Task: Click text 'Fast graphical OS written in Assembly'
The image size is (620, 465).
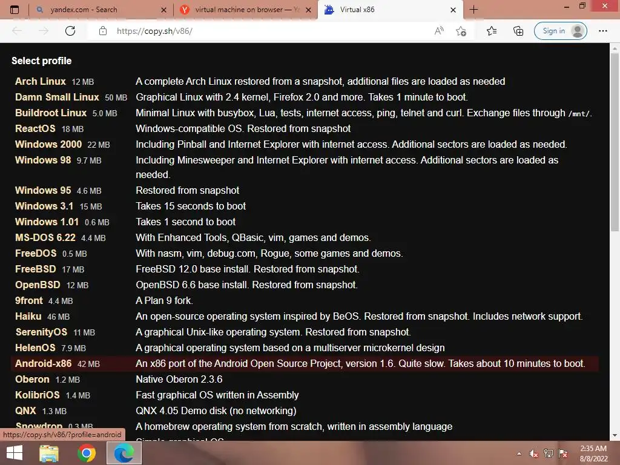Action: coord(217,395)
